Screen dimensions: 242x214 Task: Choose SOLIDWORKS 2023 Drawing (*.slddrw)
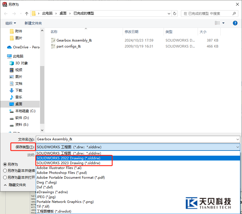coord(138,163)
